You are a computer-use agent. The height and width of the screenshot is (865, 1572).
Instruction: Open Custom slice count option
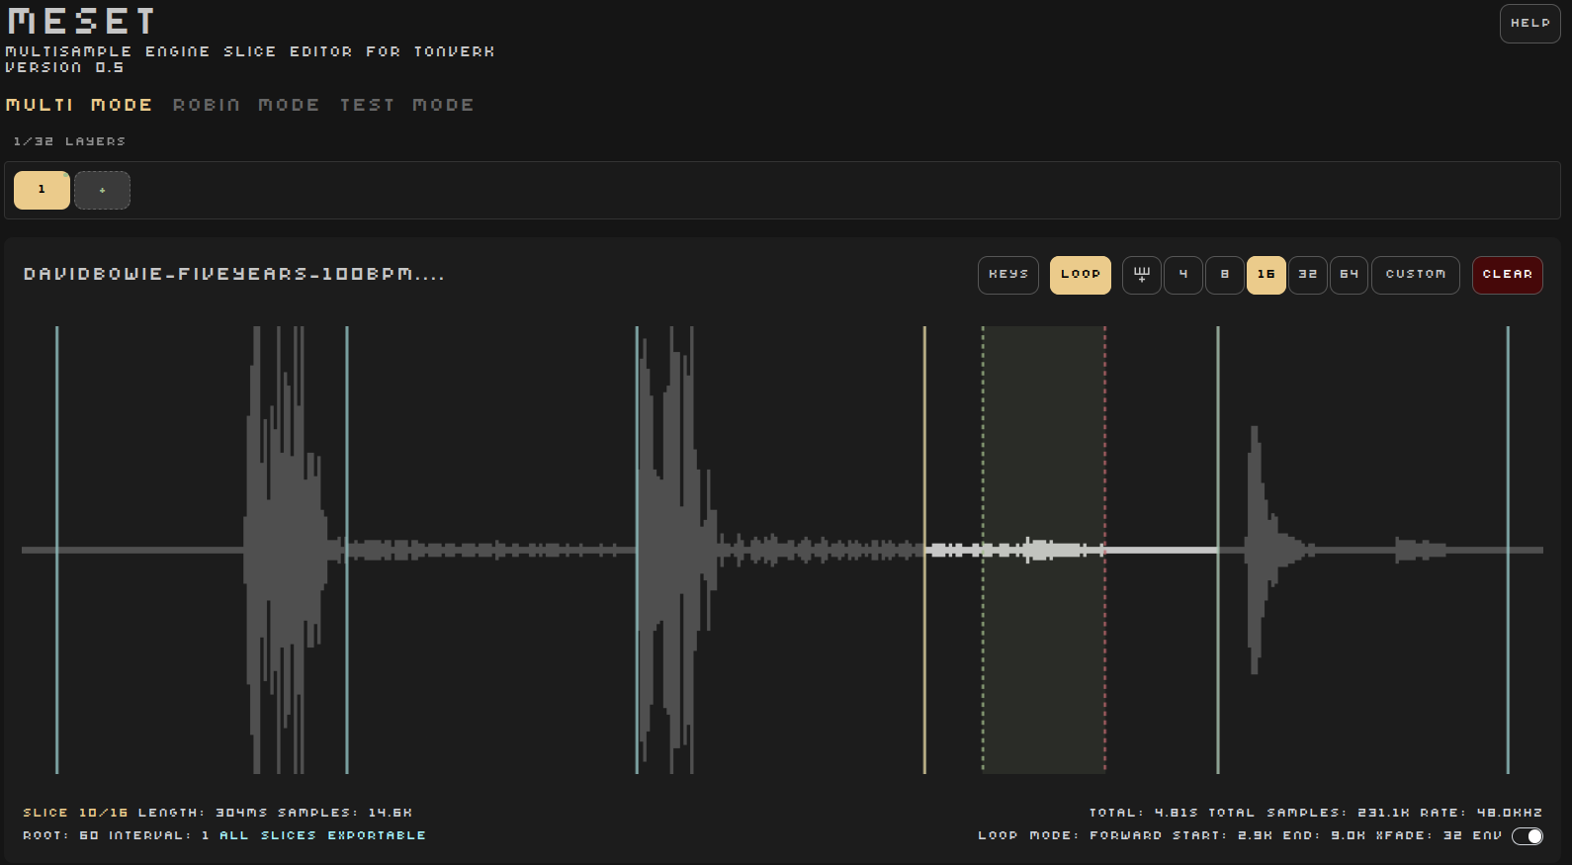[1415, 275]
